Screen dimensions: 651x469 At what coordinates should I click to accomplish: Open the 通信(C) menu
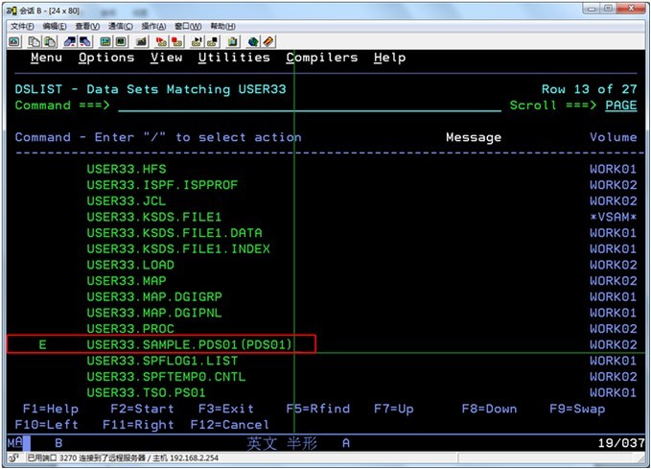pyautogui.click(x=121, y=26)
